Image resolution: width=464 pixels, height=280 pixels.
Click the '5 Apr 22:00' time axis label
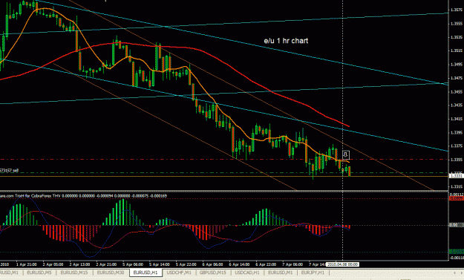[186, 264]
